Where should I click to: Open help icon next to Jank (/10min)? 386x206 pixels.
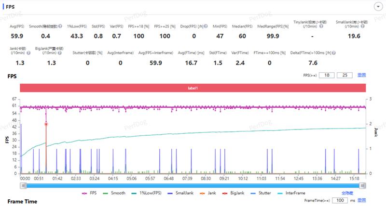[x=28, y=53]
